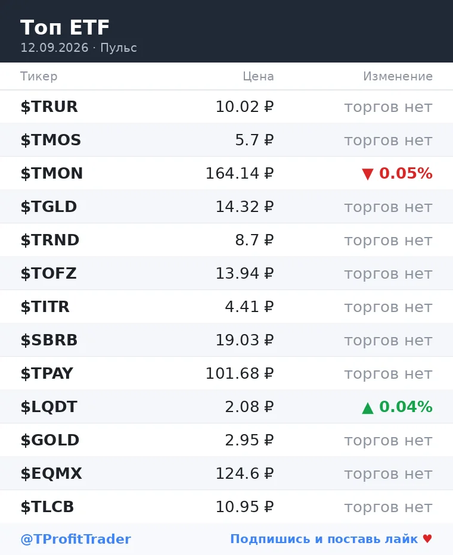
Task: Open the $LQDT ticker
Action: 49,407
